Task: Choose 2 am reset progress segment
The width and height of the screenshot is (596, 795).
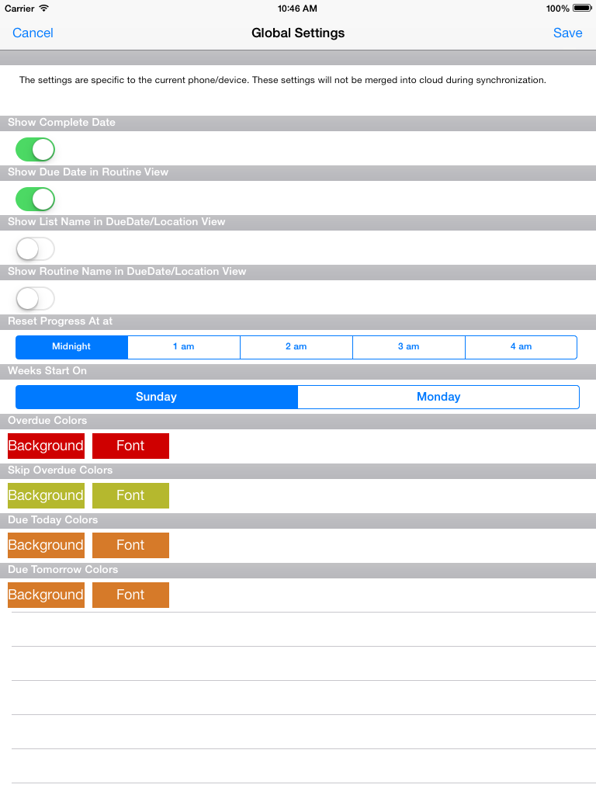Action: point(296,347)
